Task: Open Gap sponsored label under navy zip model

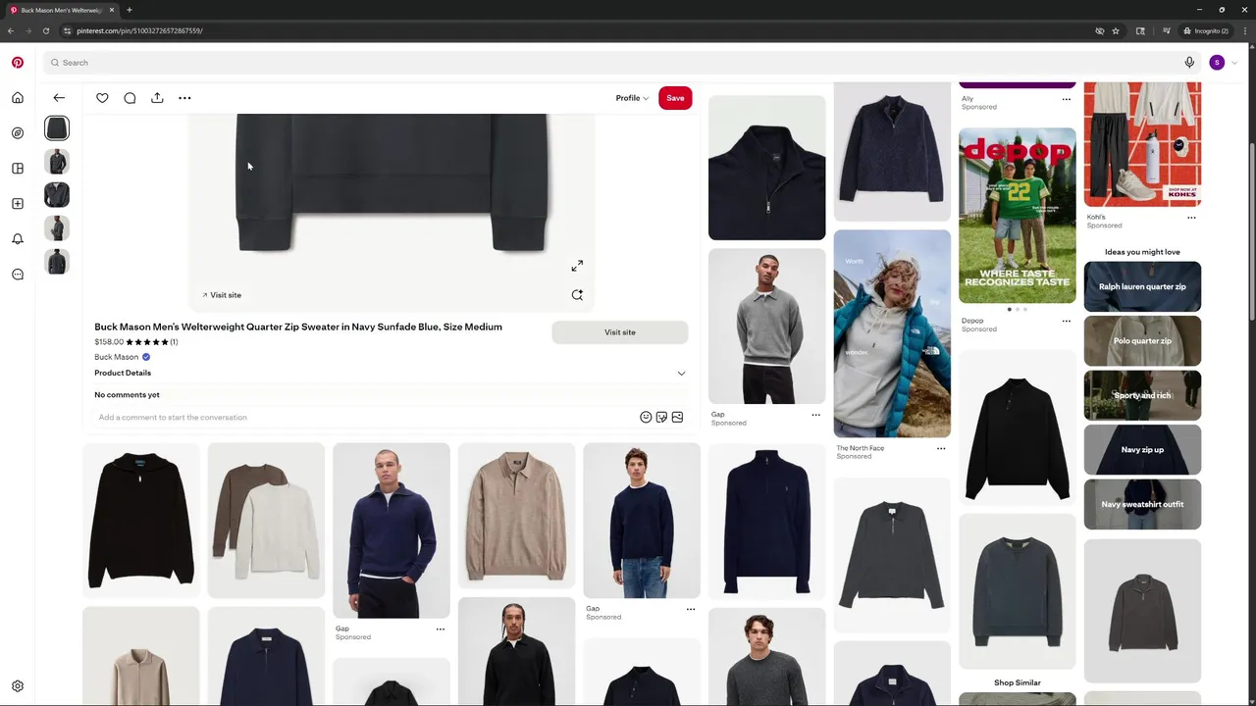Action: coord(353,637)
